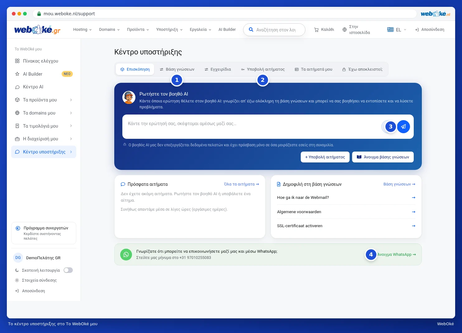The image size is (462, 333).
Task: Click the Άνοιγμα βάσης γνώσεων button
Action: [383, 157]
